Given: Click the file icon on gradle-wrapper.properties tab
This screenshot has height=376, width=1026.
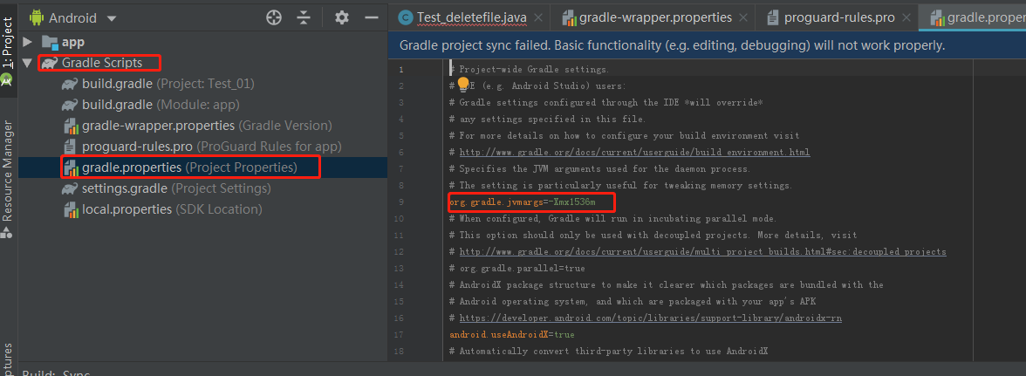Looking at the screenshot, I should pyautogui.click(x=568, y=17).
